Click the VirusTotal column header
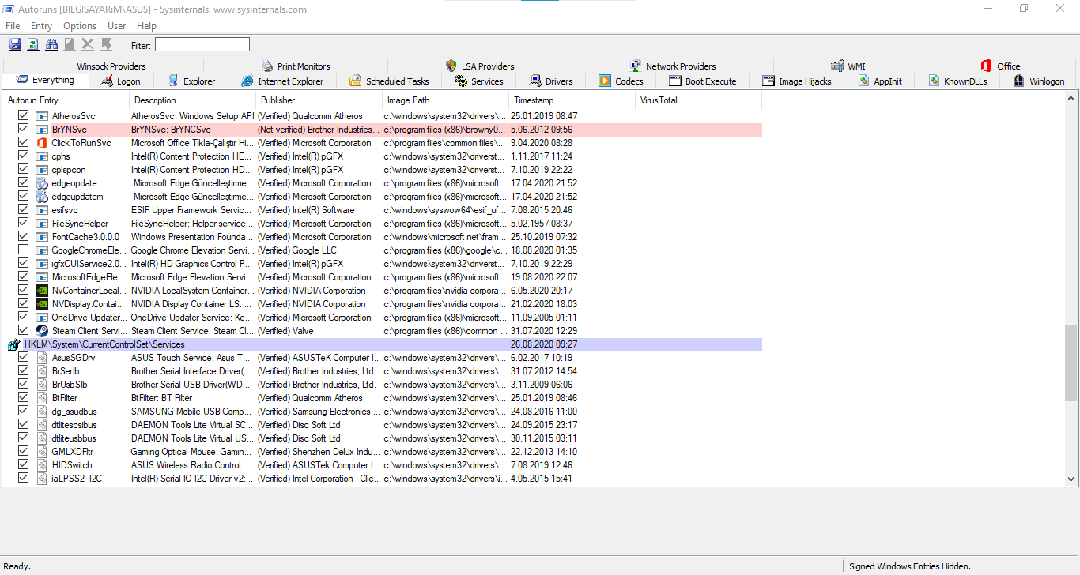The height and width of the screenshot is (575, 1080). pyautogui.click(x=699, y=100)
